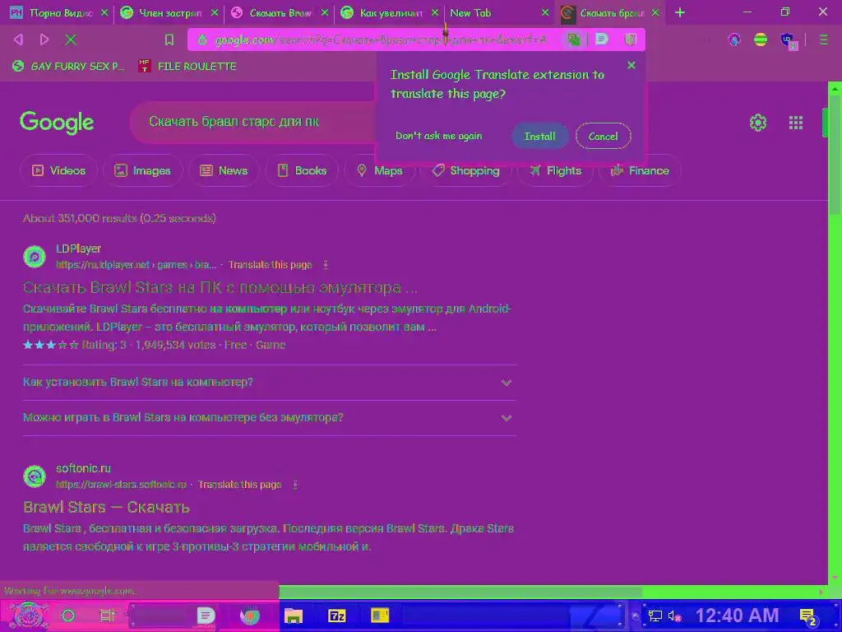Filter results by Books
Image resolution: width=842 pixels, height=632 pixels.
pos(302,171)
